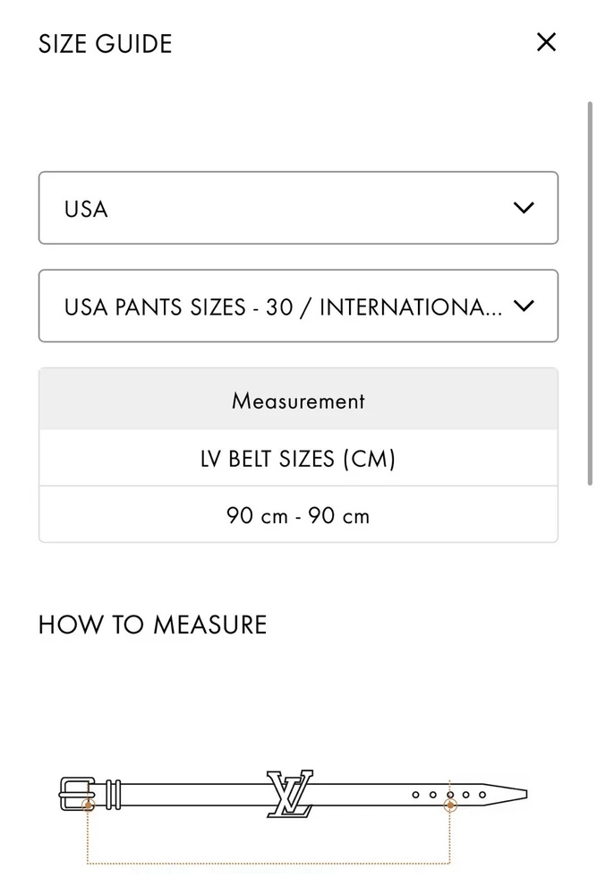Click the chevron on the USA selector
The width and height of the screenshot is (597, 896).
tap(524, 208)
